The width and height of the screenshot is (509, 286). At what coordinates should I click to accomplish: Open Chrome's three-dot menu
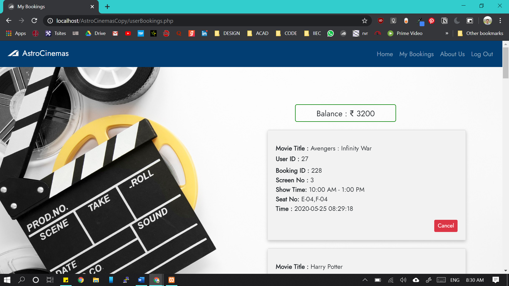coord(500,21)
